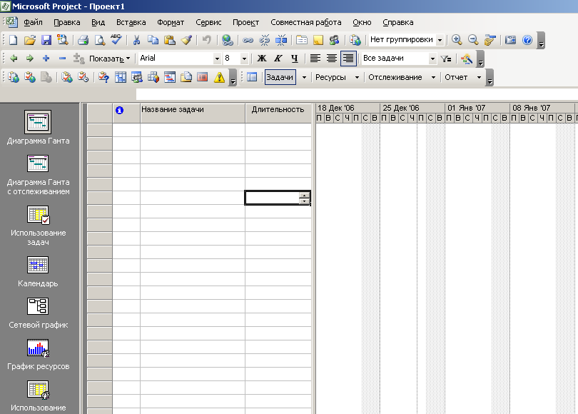Switch to Сетевой график view
The width and height of the screenshot is (578, 414).
coord(38,313)
